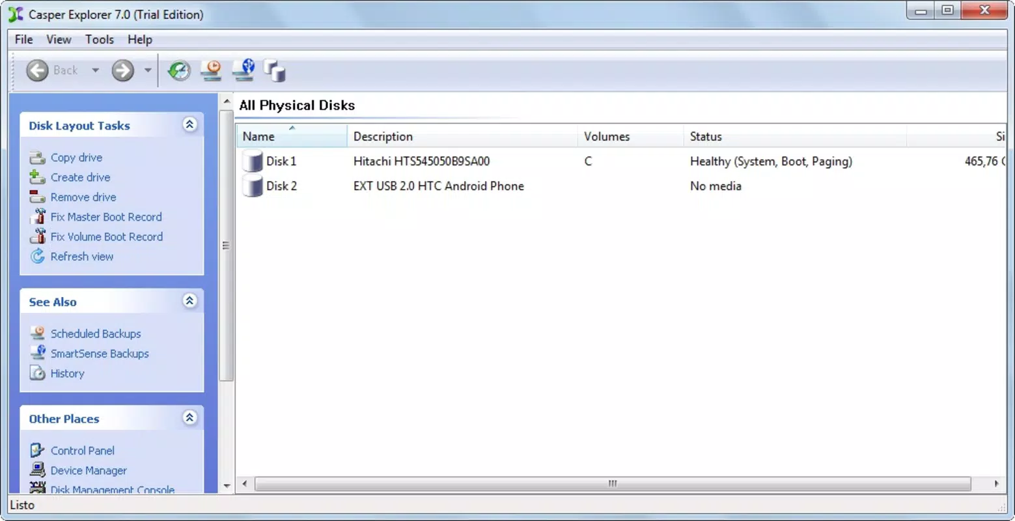Screen dimensions: 1015x521
Task: Click the horizontal scroll right arrow
Action: (996, 484)
